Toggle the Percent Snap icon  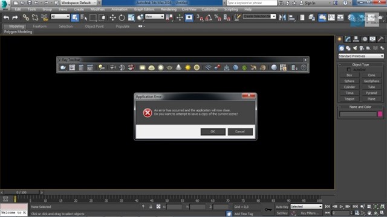(218, 17)
